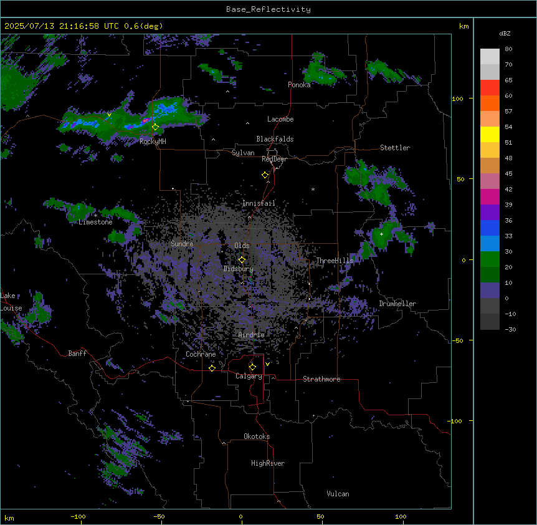The height and width of the screenshot is (525, 537).
Task: Click the Drumheller town label
Action: click(397, 304)
